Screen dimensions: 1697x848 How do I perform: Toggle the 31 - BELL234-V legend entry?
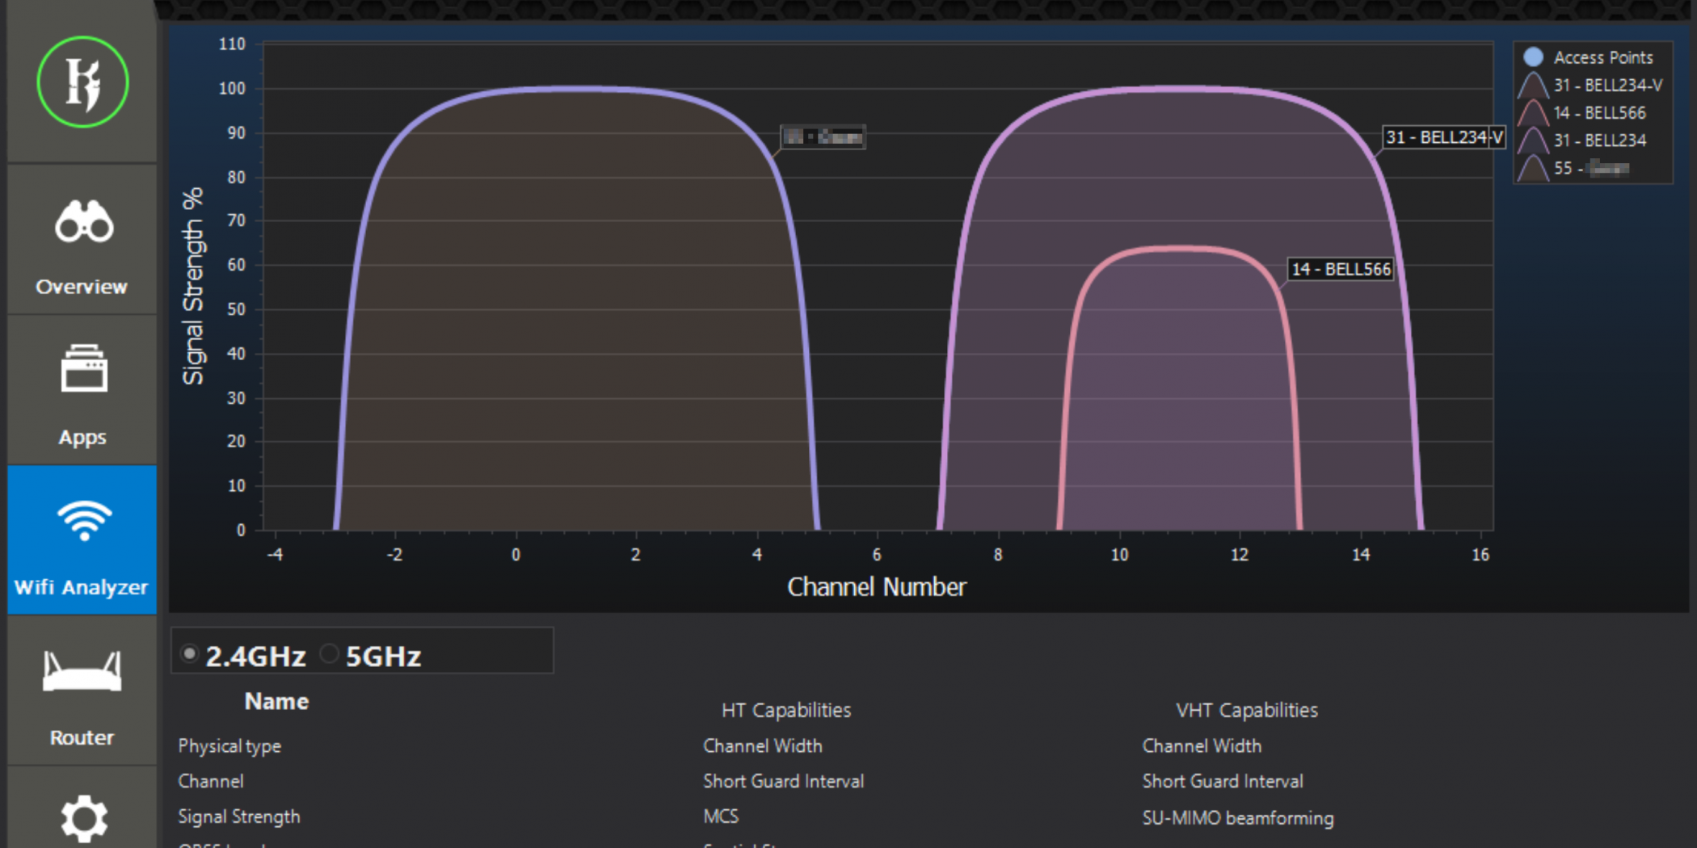1606,86
